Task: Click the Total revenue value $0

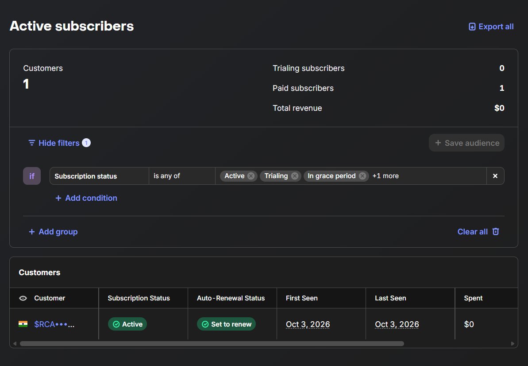Action: click(x=499, y=108)
